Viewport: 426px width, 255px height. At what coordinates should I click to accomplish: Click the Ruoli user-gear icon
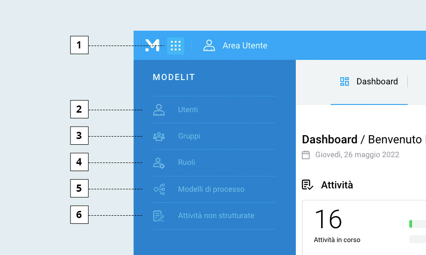(x=158, y=163)
